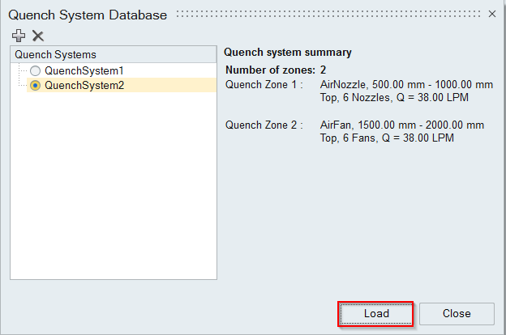Select the AirFan 1500.00 mm description line
This screenshot has width=506, height=335.
401,125
